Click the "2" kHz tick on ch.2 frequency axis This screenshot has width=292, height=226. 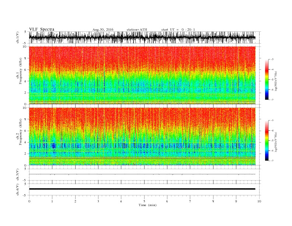(x=25, y=154)
